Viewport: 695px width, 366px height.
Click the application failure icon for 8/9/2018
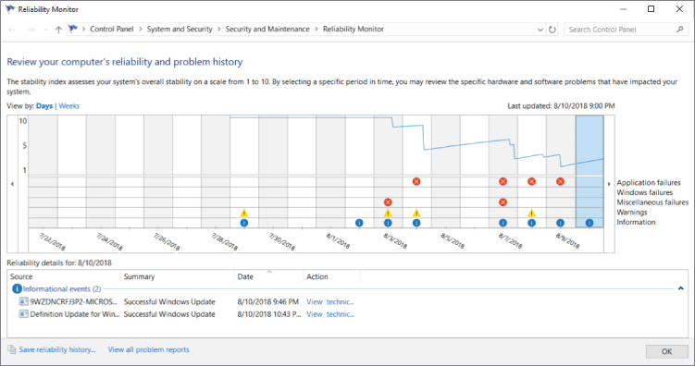[x=560, y=181]
